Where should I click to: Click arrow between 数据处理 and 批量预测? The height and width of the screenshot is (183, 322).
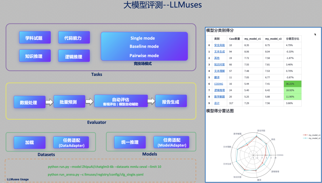pyautogui.click(x=49, y=102)
